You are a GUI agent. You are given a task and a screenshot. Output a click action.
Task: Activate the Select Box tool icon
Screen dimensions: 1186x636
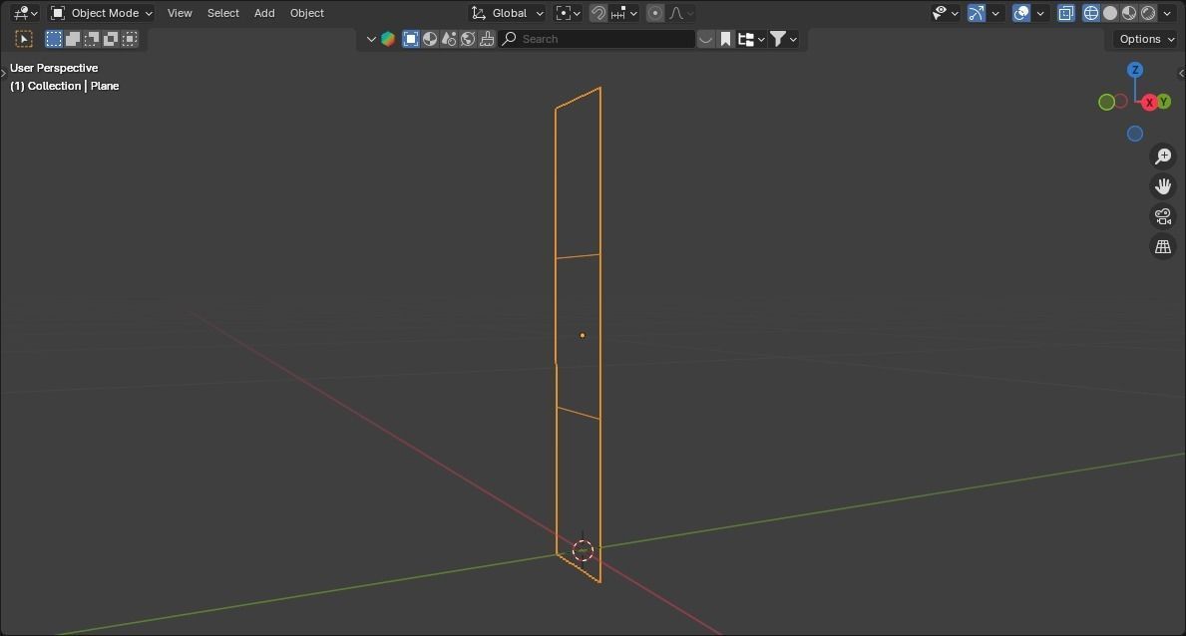(24, 39)
